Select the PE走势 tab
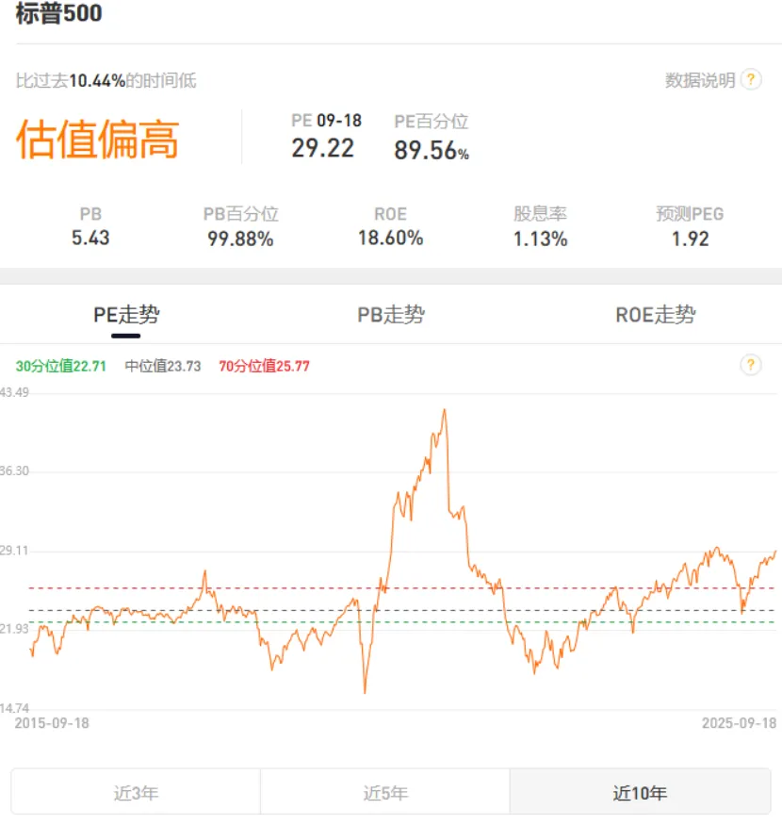This screenshot has height=825, width=782. tap(126, 315)
